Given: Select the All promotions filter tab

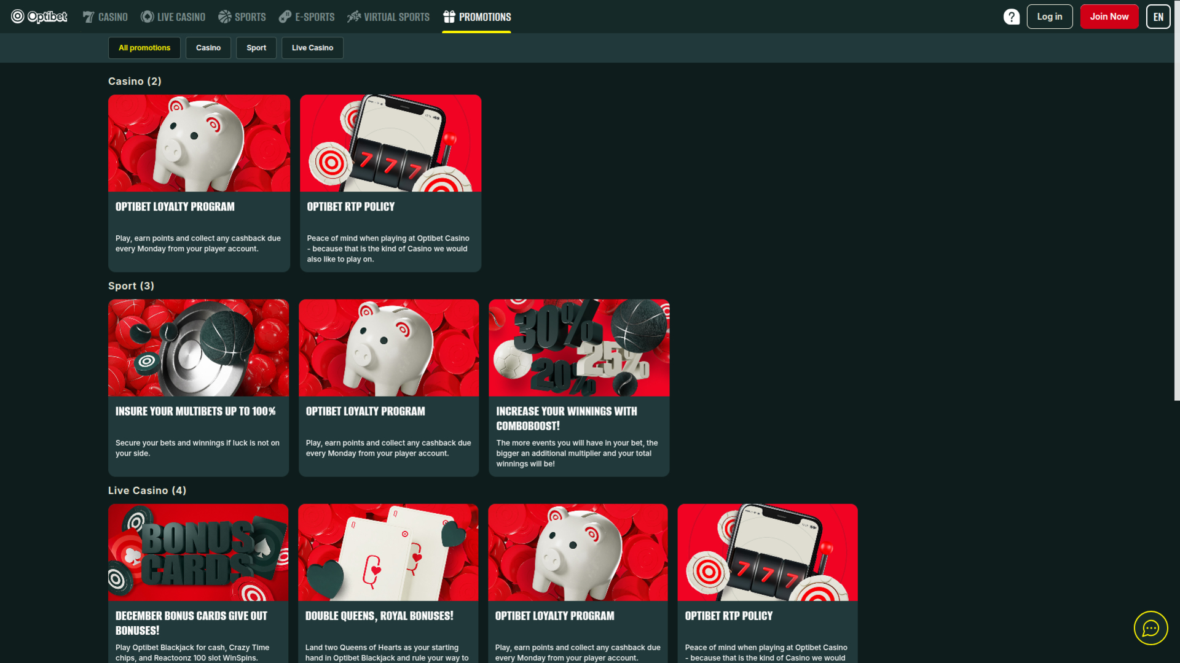Looking at the screenshot, I should tap(144, 48).
